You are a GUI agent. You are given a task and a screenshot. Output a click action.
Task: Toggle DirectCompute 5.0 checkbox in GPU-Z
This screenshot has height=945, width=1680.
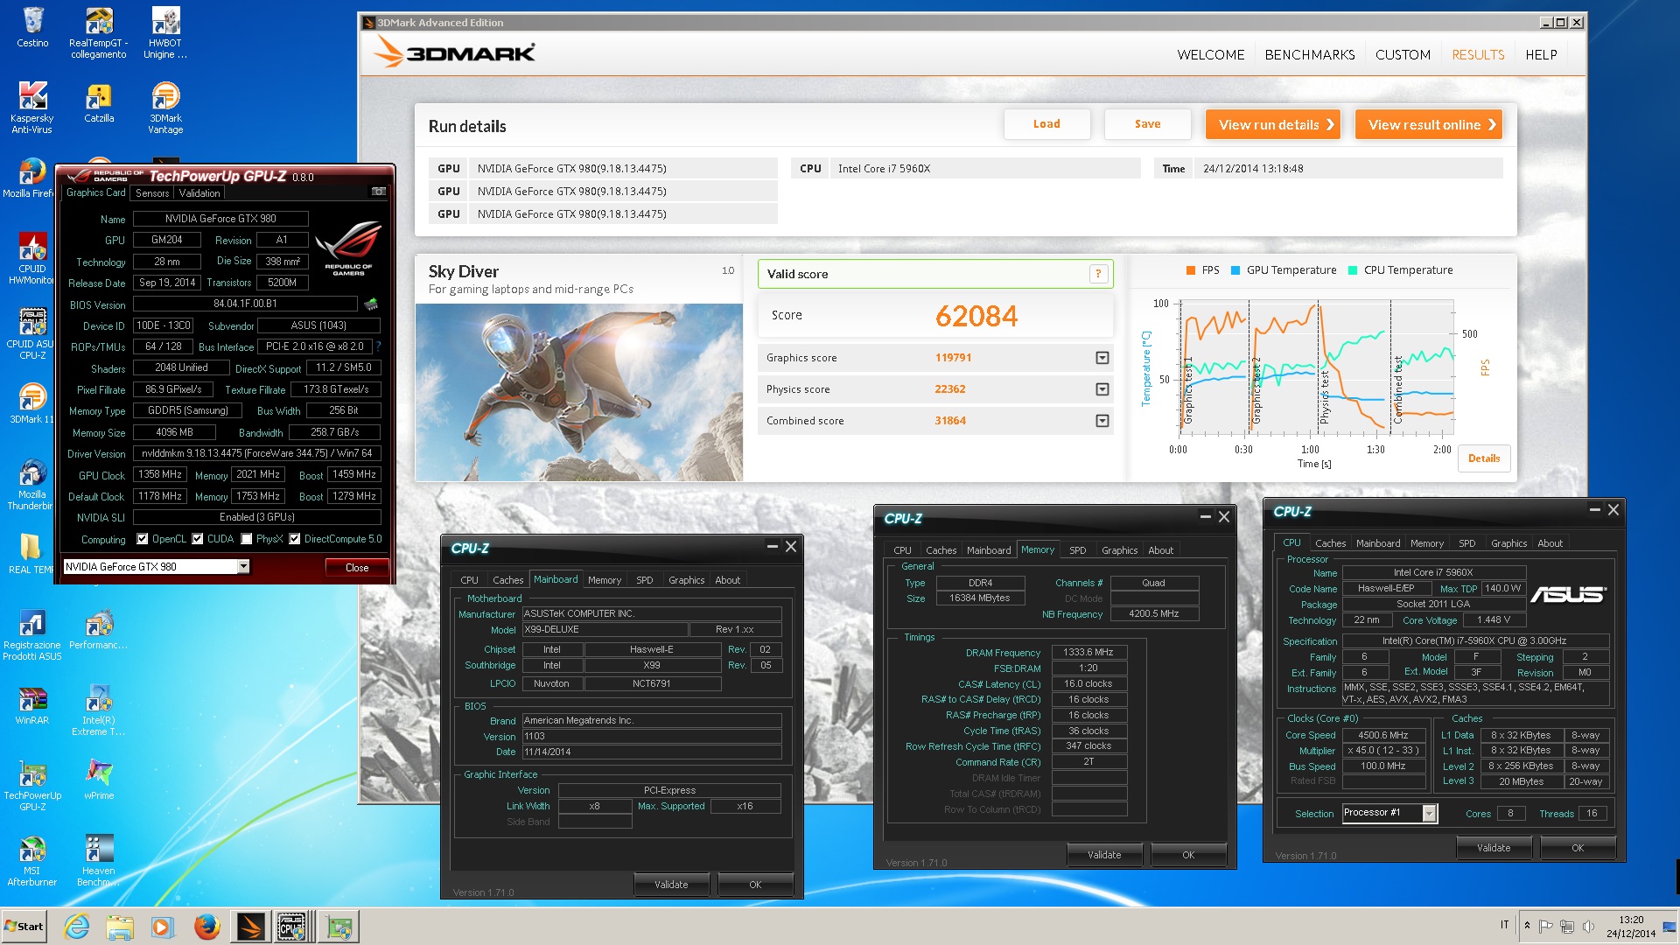(x=295, y=539)
